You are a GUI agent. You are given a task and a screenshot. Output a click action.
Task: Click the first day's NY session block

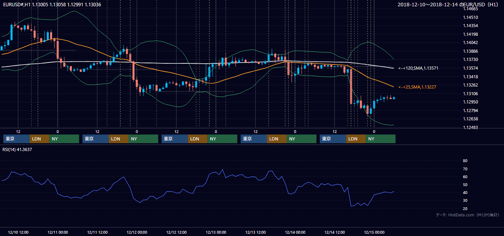tap(64, 139)
